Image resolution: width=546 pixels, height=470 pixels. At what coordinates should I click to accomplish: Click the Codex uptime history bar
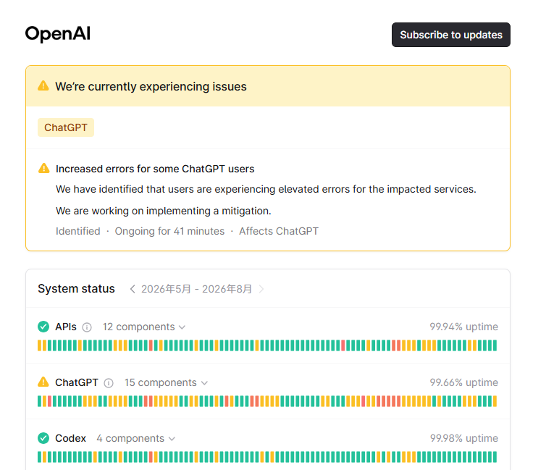267,457
